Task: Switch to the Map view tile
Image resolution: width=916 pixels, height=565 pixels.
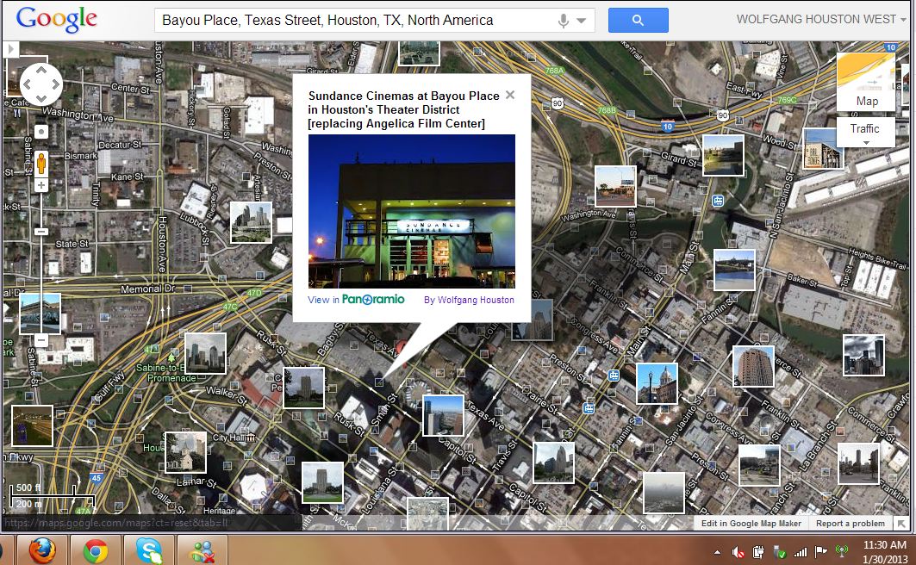Action: (x=866, y=82)
